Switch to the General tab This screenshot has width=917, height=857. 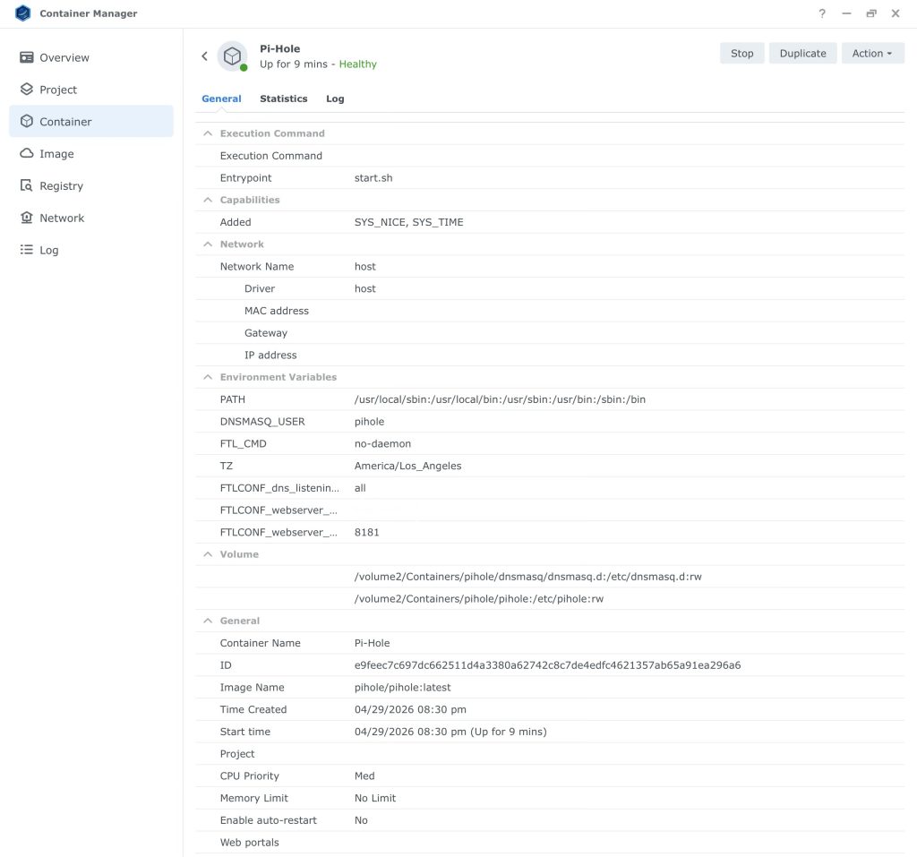(x=222, y=99)
